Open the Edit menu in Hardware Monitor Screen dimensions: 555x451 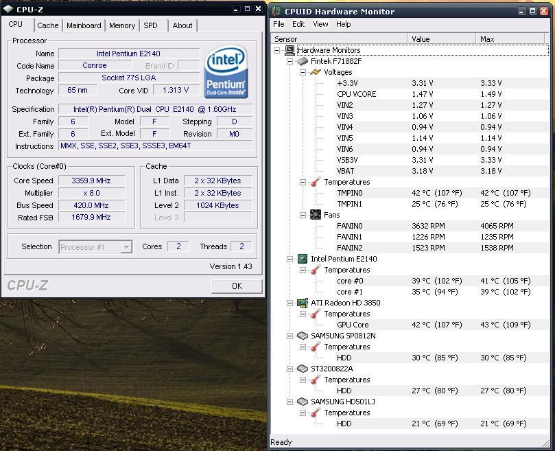[x=298, y=24]
